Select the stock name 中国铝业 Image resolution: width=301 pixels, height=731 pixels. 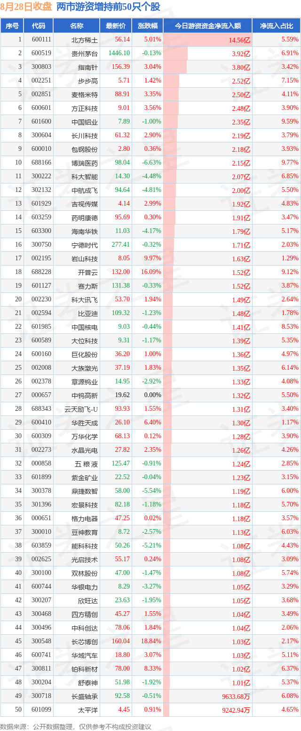coord(85,122)
